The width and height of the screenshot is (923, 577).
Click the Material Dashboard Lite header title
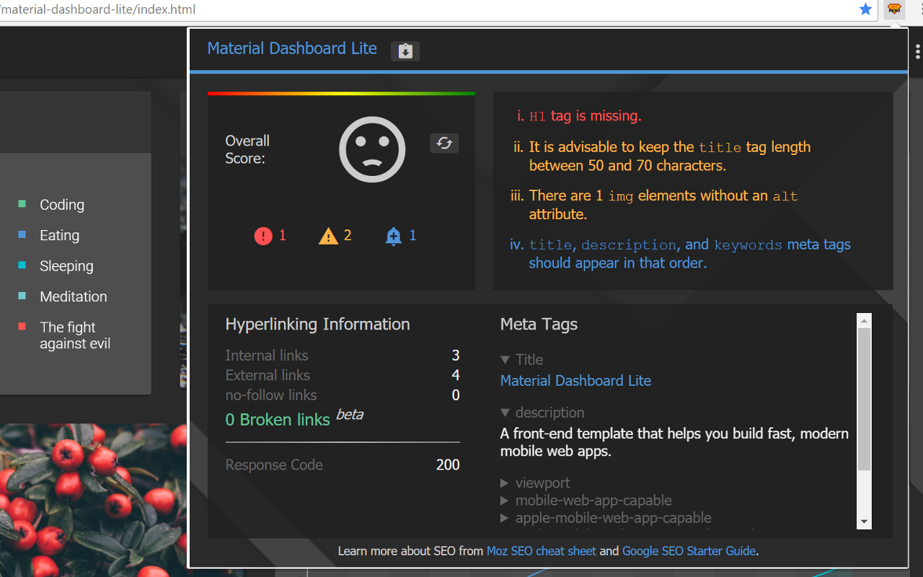click(x=292, y=48)
